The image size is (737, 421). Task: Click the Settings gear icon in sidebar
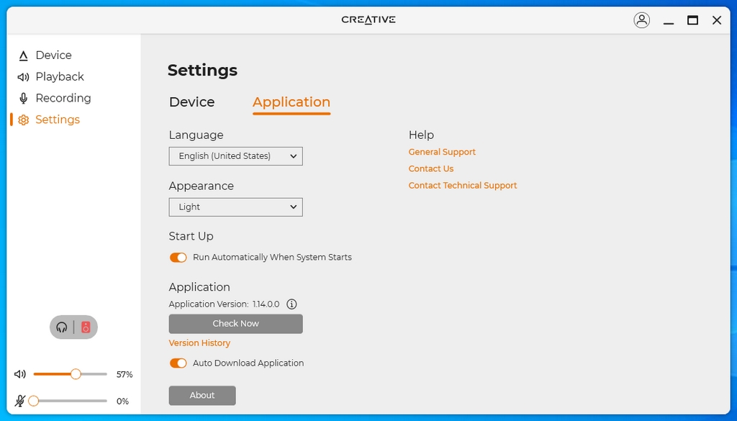[23, 119]
